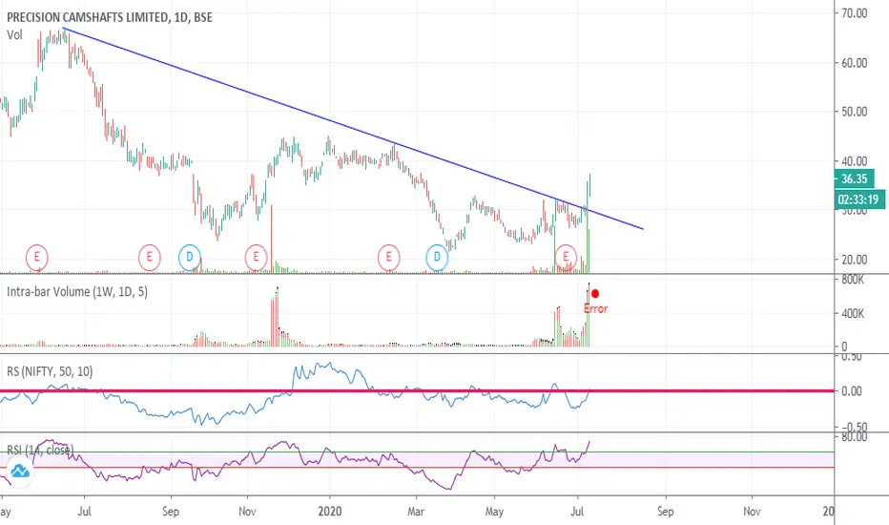Select the red zero line in RS pane

point(417,390)
